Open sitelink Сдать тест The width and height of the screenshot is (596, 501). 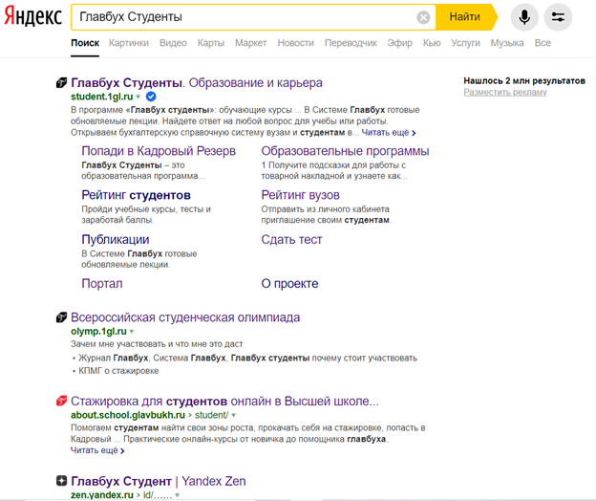291,240
